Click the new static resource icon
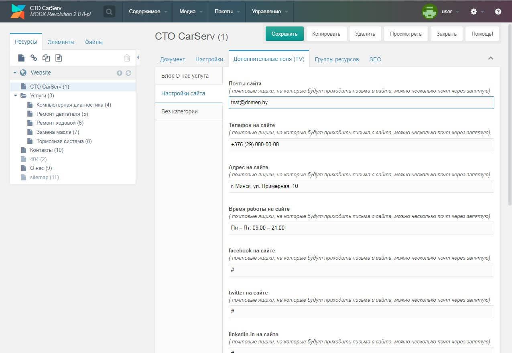This screenshot has width=512, height=353. coord(59,58)
